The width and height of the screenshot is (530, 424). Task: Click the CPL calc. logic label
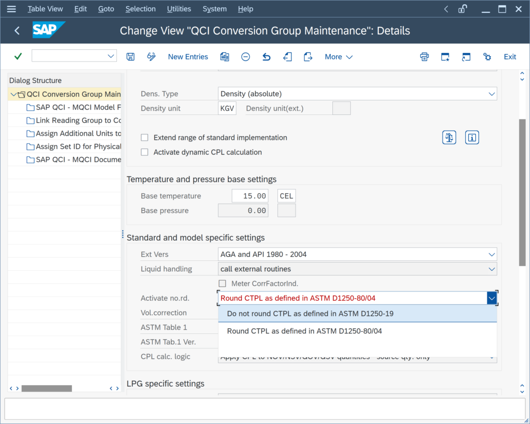tap(166, 356)
